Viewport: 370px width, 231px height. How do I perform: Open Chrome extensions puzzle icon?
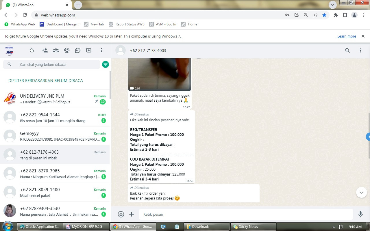click(336, 15)
